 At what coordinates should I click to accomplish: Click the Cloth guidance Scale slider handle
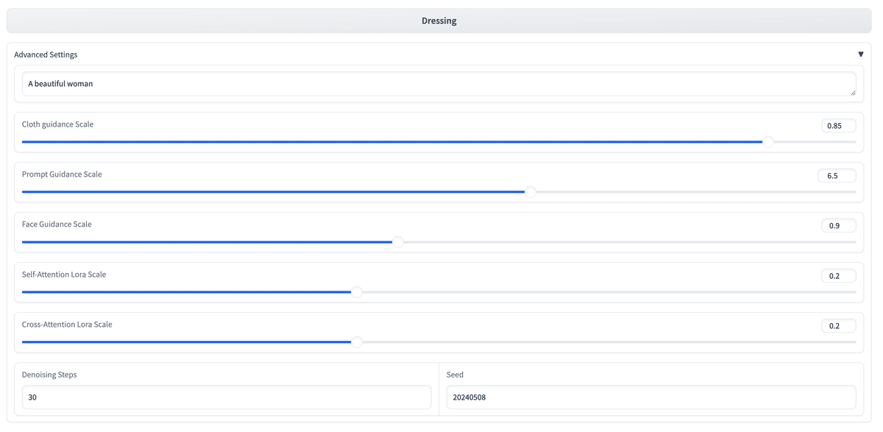point(768,142)
